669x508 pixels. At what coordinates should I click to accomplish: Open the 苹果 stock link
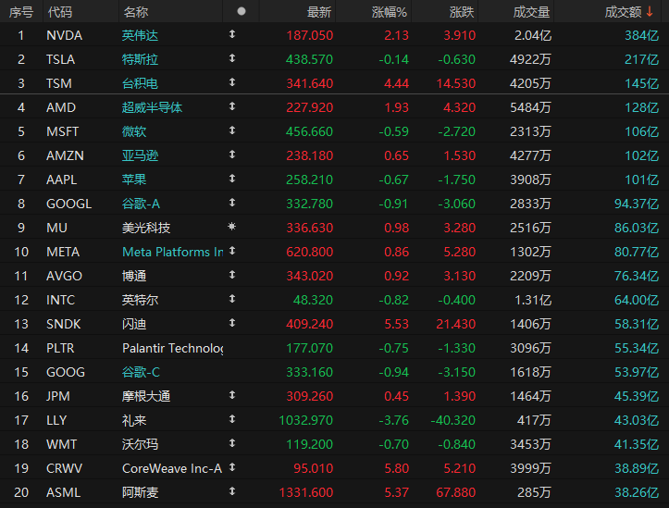(134, 180)
